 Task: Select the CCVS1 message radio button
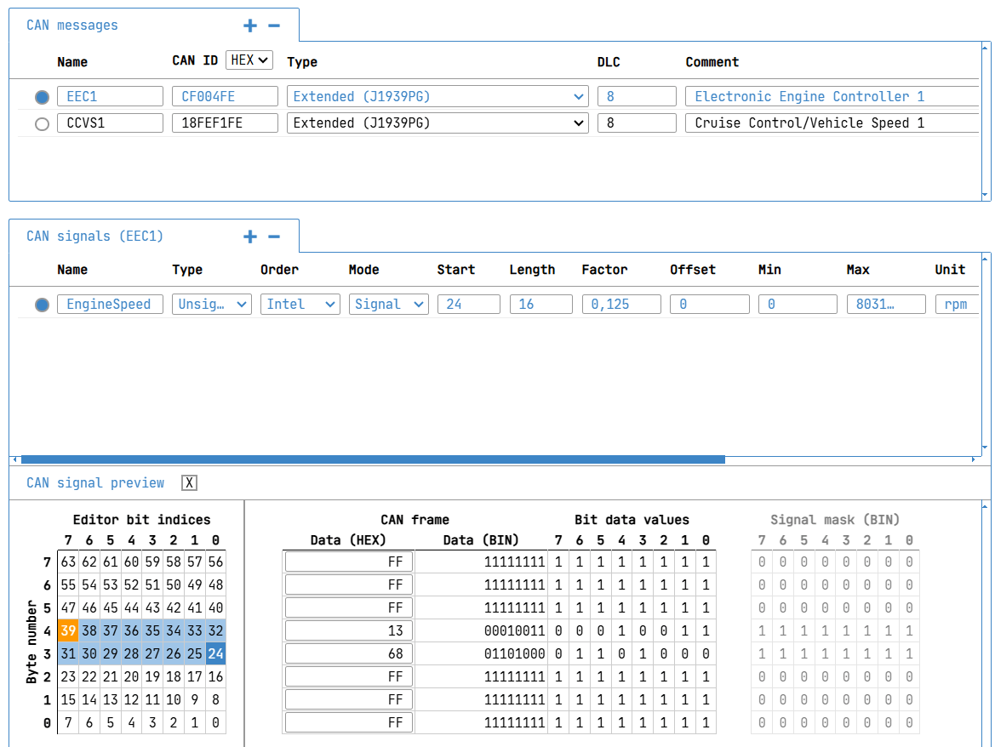tap(42, 124)
